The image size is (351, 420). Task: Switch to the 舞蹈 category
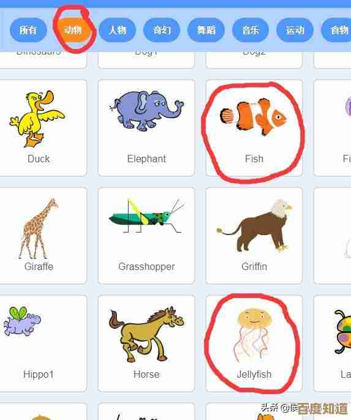[206, 30]
